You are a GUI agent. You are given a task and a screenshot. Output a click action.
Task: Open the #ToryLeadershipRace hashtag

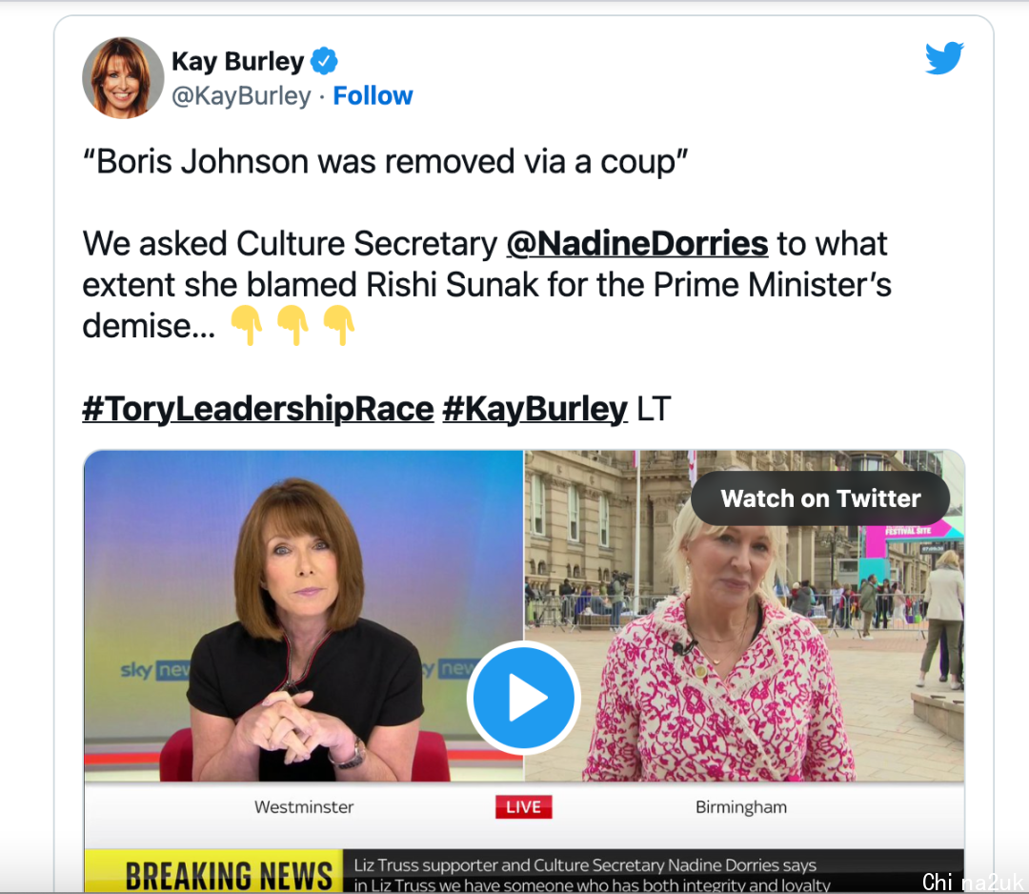(x=258, y=409)
